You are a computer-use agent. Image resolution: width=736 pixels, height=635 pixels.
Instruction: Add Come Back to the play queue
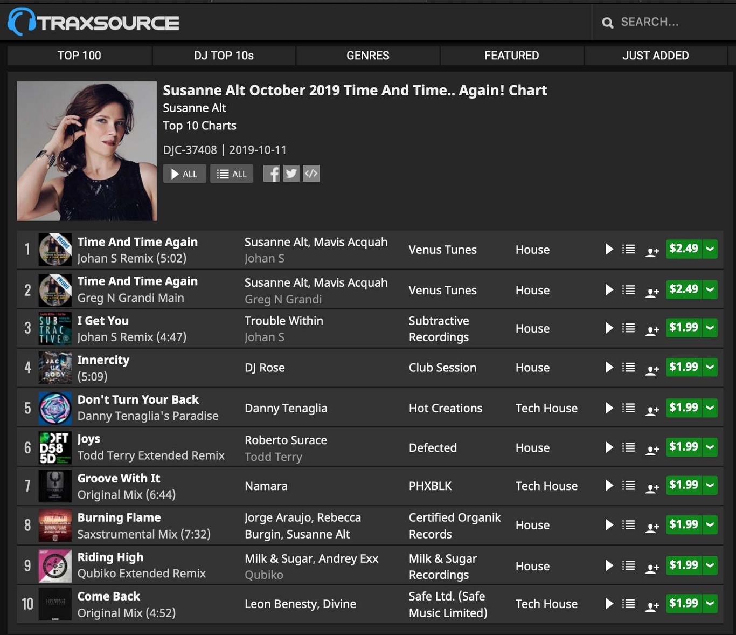[628, 603]
